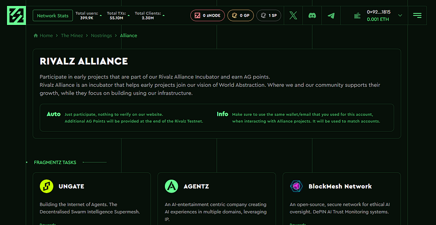Click the Total Clients stat
Image resolution: width=436 pixels, height=225 pixels.
[147, 15]
